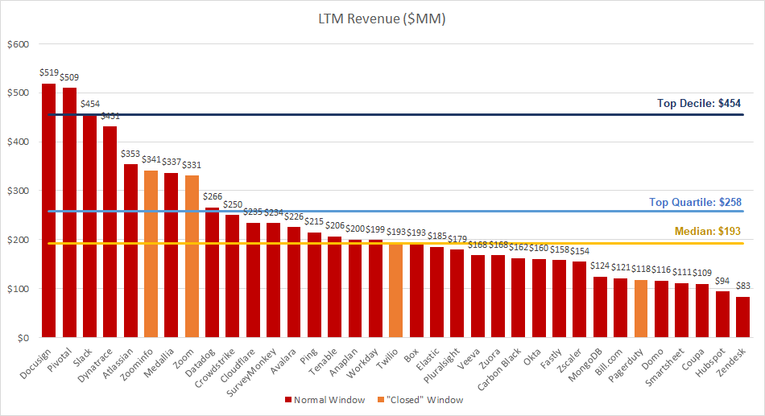The image size is (765, 416).
Task: Click the $215 data label
Action: [314, 221]
